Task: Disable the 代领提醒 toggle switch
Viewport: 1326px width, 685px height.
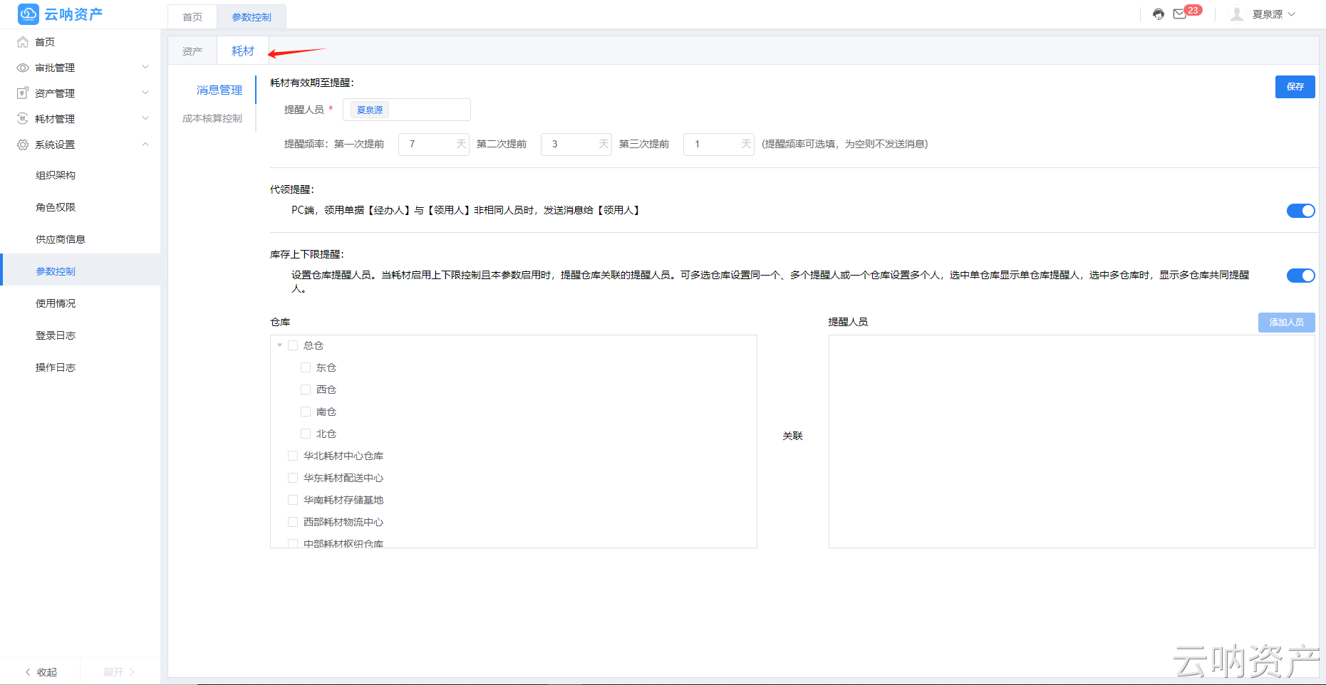Action: click(x=1300, y=210)
